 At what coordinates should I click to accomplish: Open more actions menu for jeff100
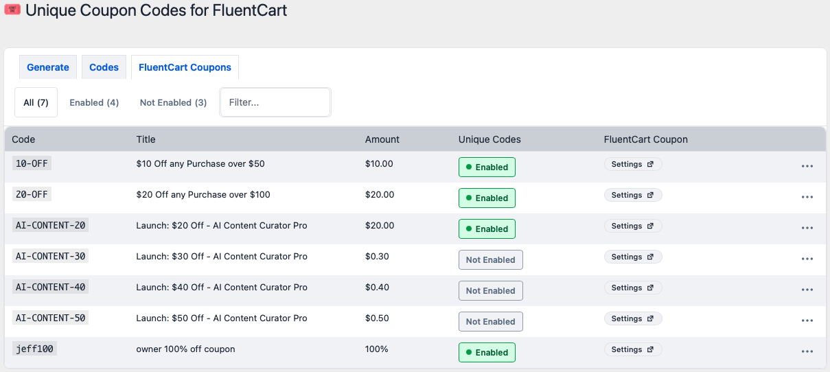click(x=807, y=351)
